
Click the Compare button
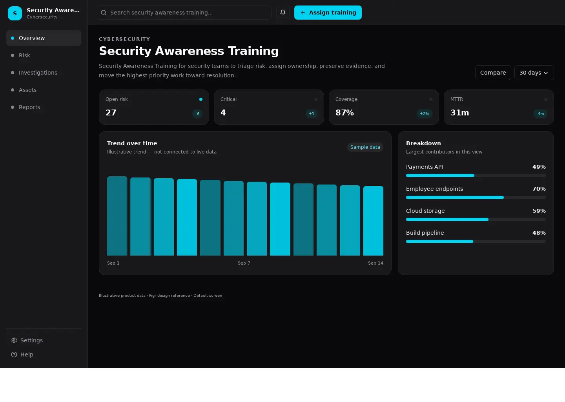(x=493, y=73)
